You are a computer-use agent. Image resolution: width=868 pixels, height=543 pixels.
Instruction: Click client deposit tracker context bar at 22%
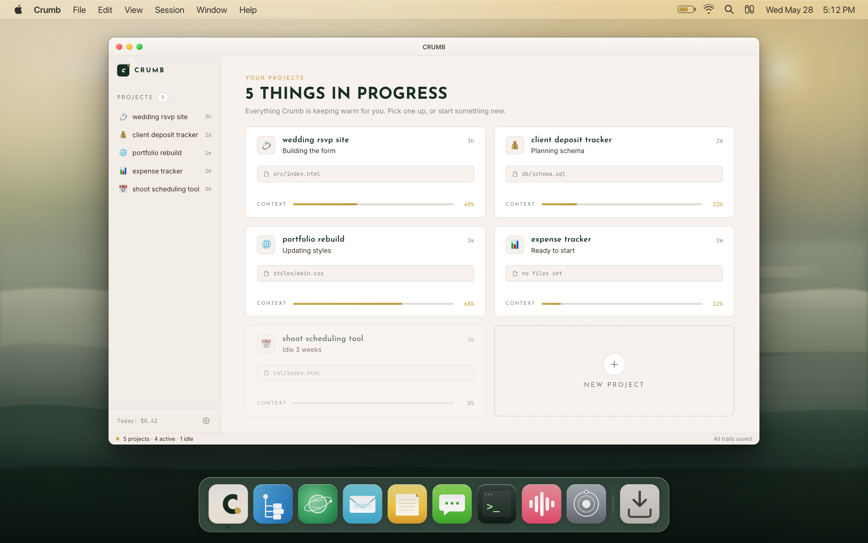(x=622, y=204)
